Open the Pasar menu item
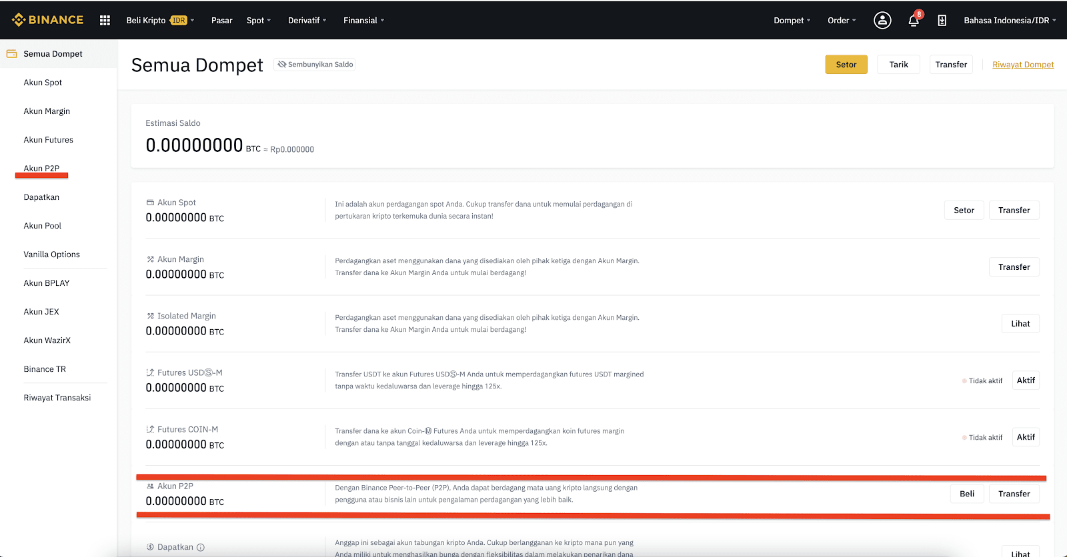This screenshot has height=557, width=1067. 222,21
